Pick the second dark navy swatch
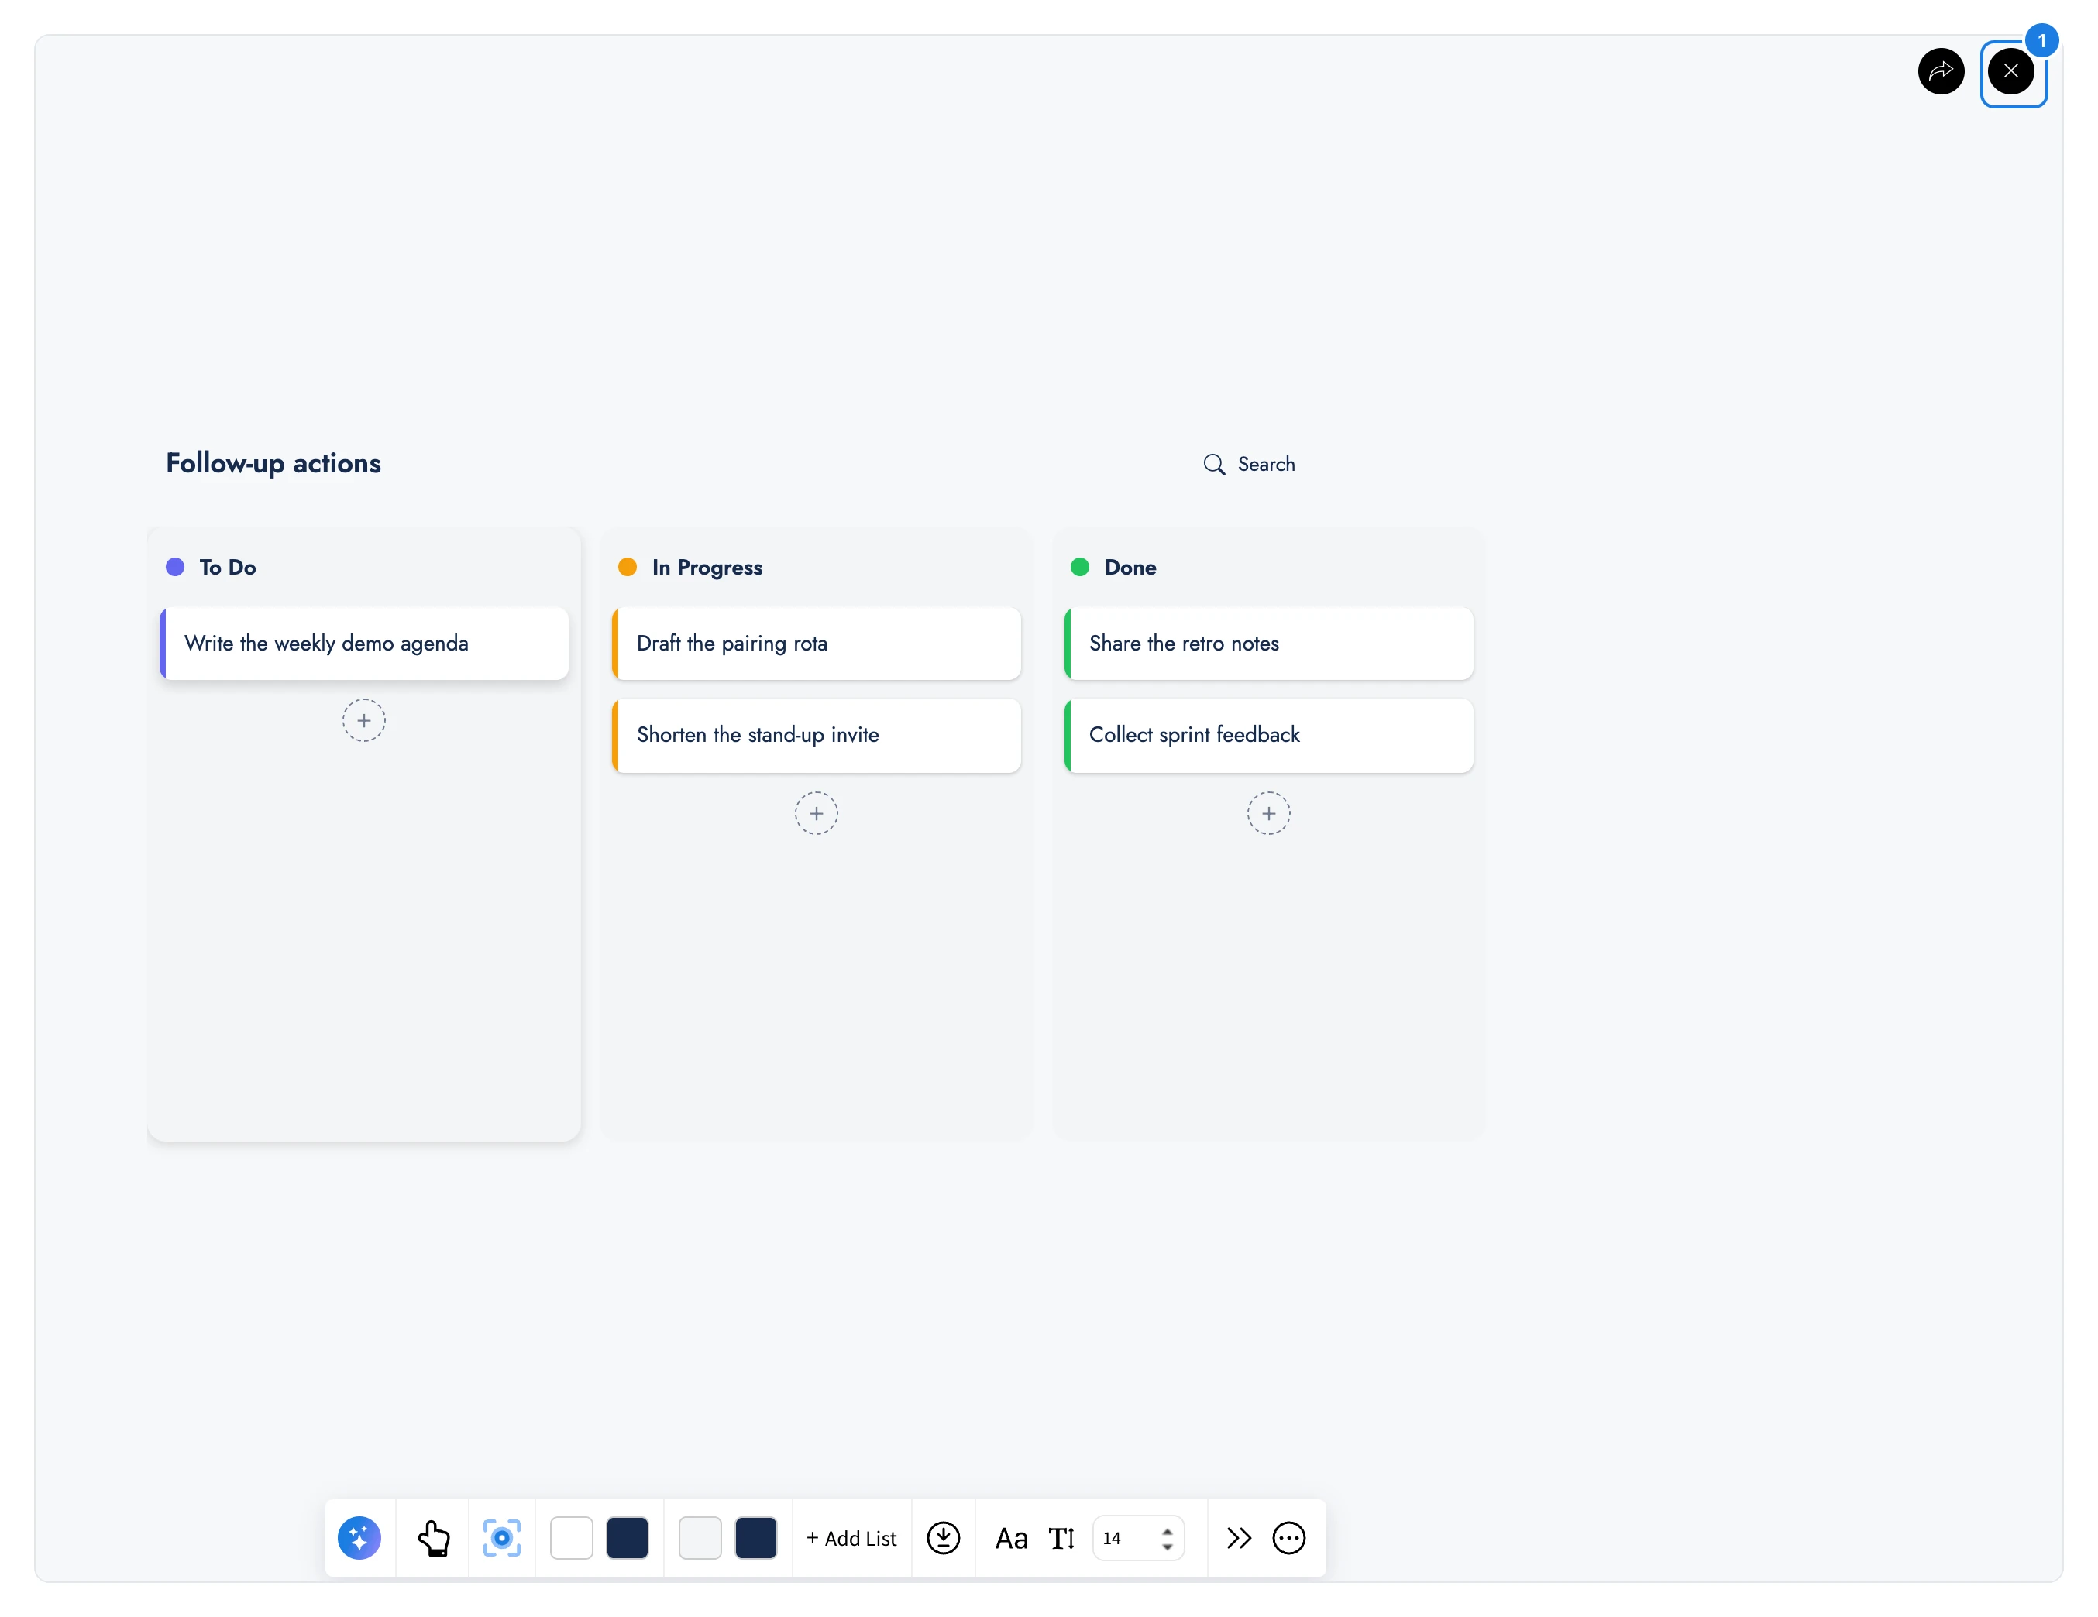Viewport: 2098px width, 1617px height. point(756,1538)
